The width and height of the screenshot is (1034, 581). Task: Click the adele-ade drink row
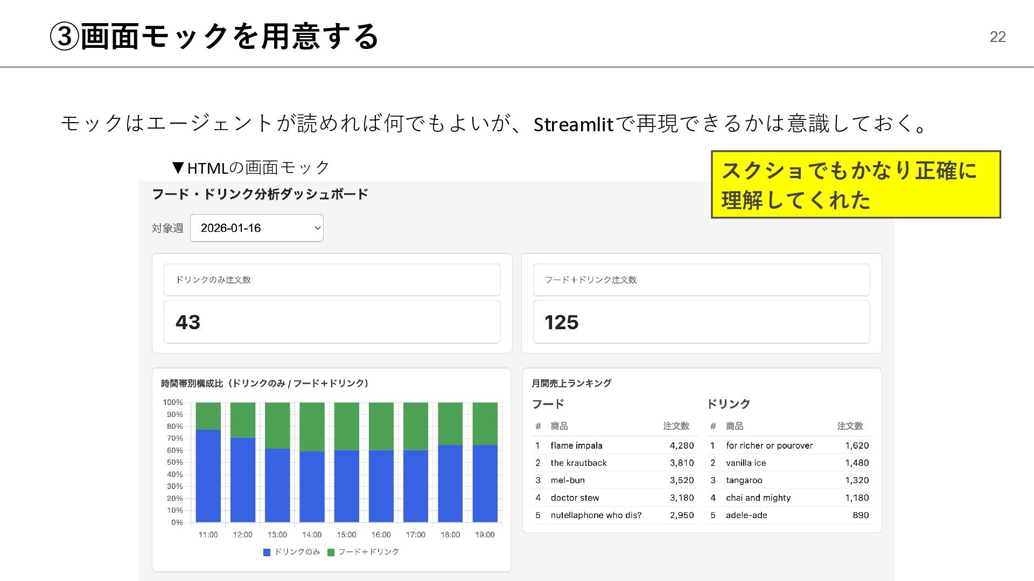click(x=746, y=515)
